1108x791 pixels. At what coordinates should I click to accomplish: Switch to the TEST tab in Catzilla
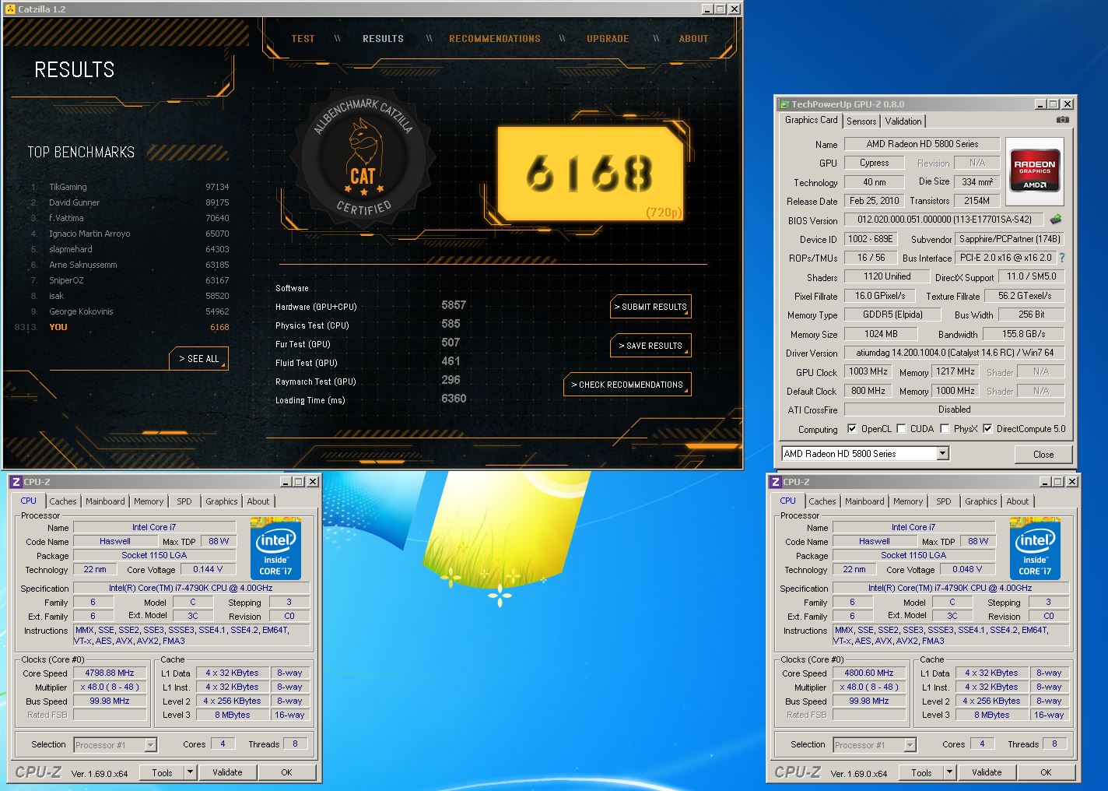point(303,38)
